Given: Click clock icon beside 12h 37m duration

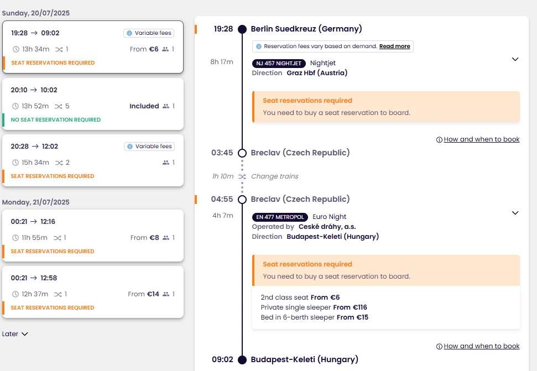Looking at the screenshot, I should point(15,294).
